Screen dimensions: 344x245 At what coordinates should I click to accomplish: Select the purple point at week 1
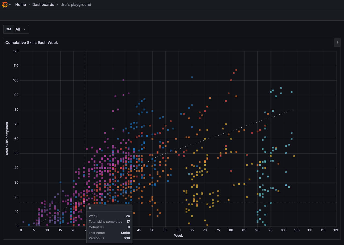click(24, 222)
